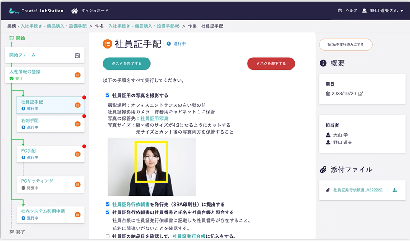Click the 2023/10/20 due date text
The width and height of the screenshot is (410, 242).
point(344,93)
